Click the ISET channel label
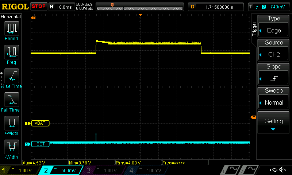Screen dimensions: 292x175 tap(40, 144)
